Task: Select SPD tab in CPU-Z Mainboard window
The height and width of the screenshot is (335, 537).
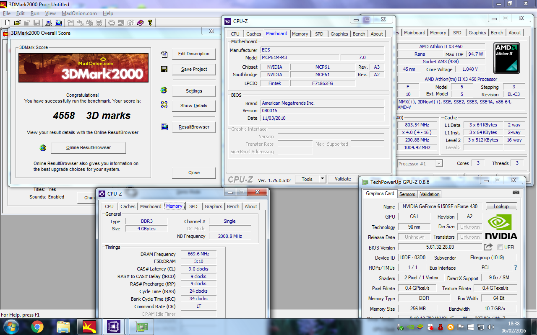Action: coord(319,34)
